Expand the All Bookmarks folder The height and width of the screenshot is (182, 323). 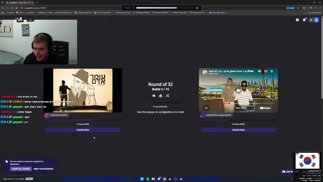[x=315, y=12]
